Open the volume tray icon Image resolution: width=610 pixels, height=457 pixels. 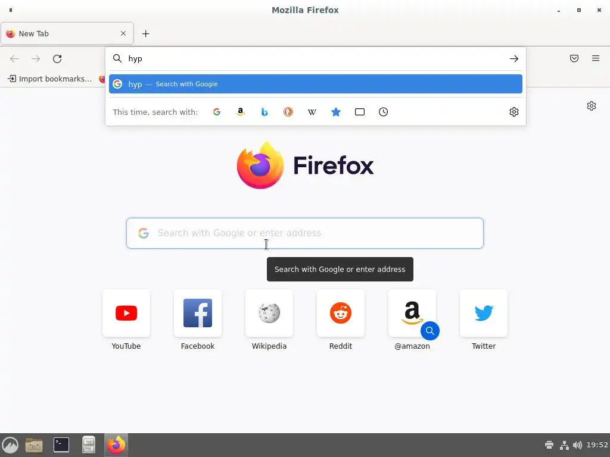pyautogui.click(x=577, y=445)
